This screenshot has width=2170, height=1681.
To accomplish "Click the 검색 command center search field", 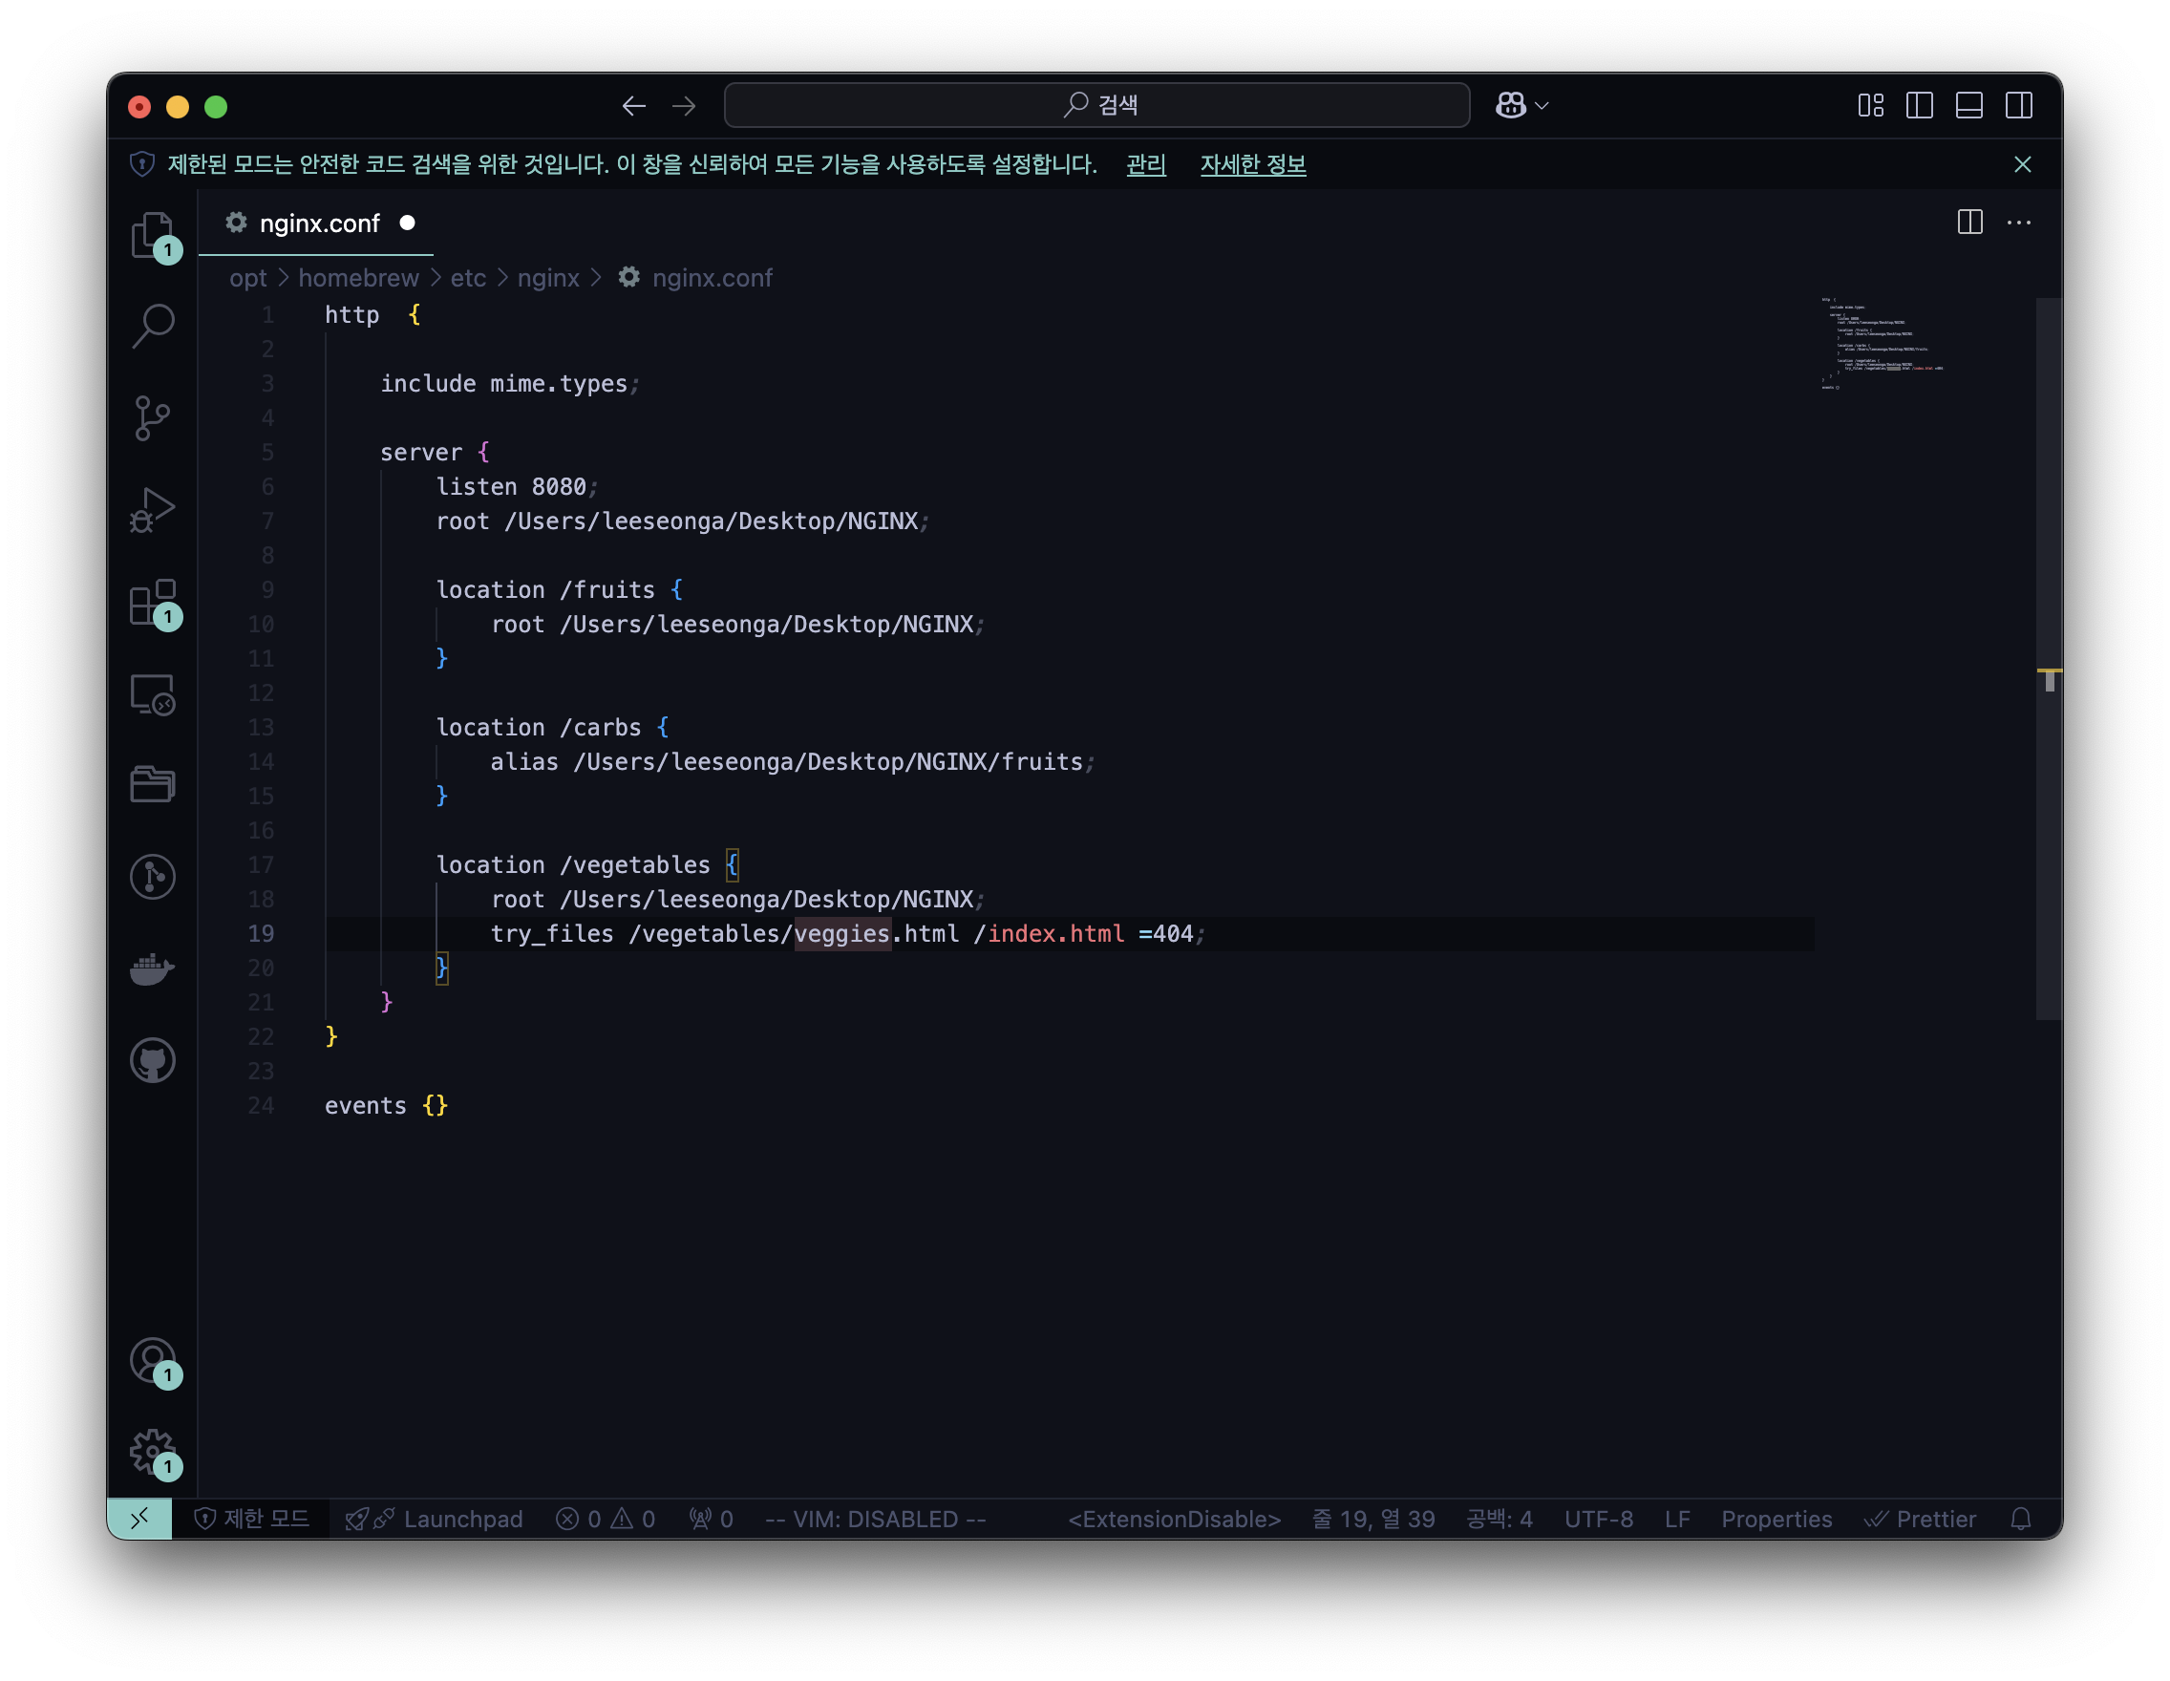I will (x=1096, y=105).
